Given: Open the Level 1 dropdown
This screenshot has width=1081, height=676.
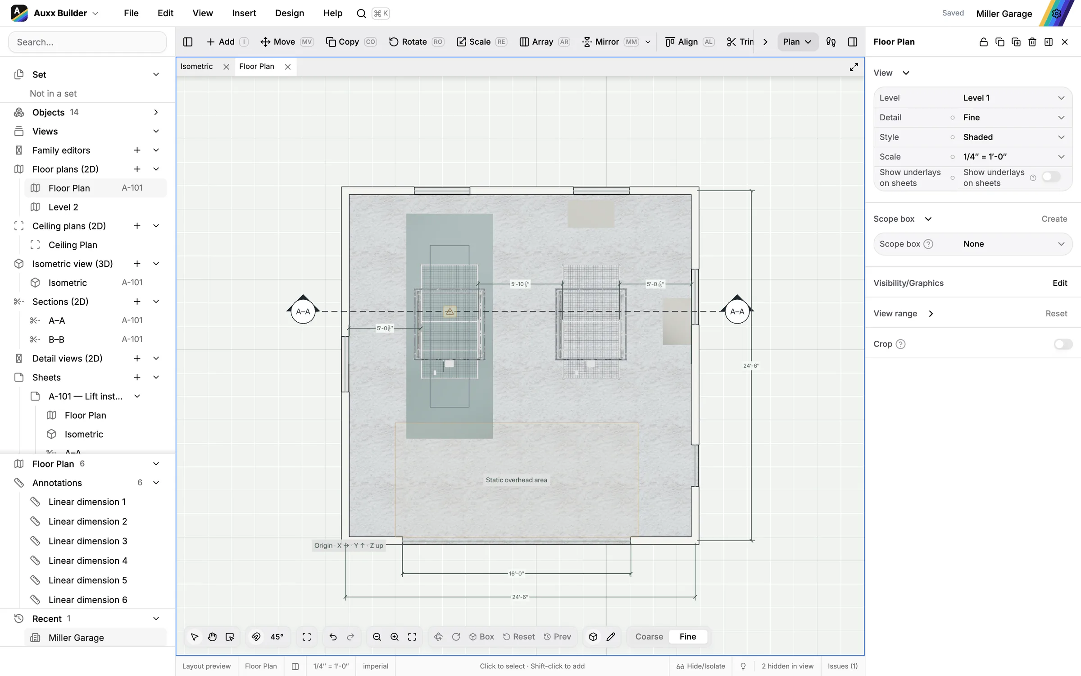Looking at the screenshot, I should [x=1014, y=98].
